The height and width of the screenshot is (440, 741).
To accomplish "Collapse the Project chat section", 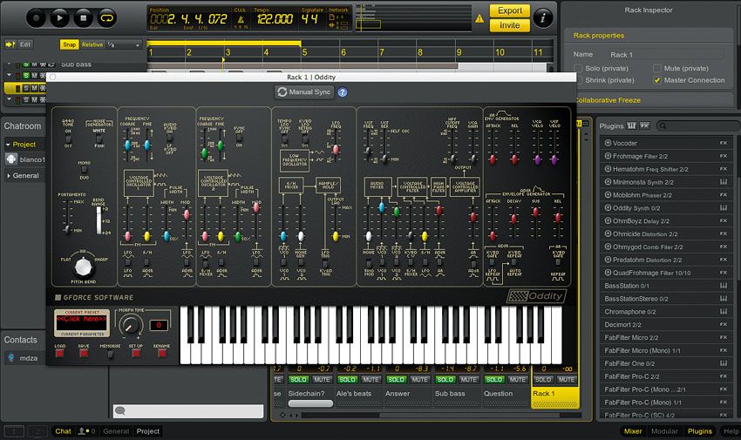I will pyautogui.click(x=8, y=145).
